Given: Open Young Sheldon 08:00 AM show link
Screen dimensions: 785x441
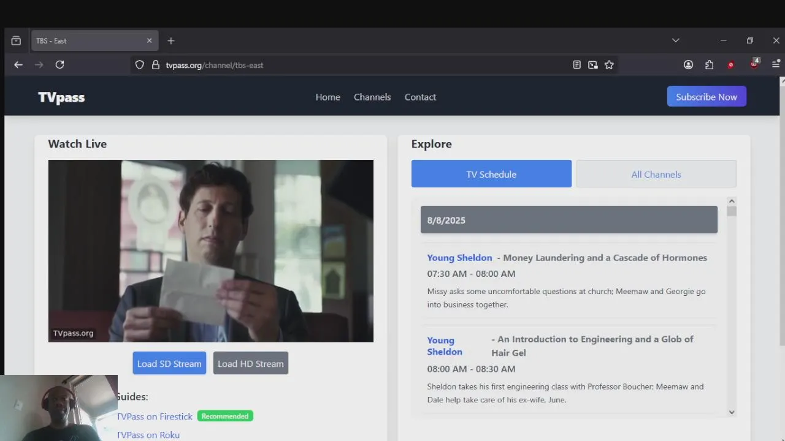Looking at the screenshot, I should 445,346.
